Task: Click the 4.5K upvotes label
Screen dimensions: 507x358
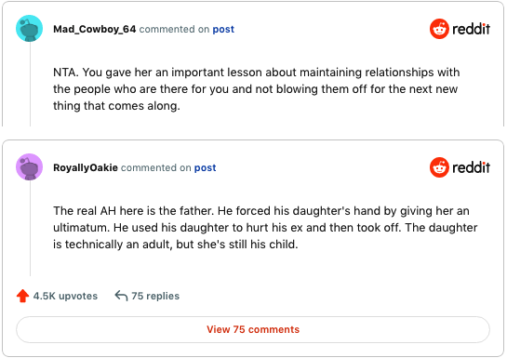Action: pos(65,296)
